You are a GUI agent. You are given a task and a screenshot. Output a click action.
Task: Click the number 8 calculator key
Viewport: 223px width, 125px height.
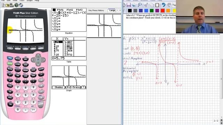coord(25,88)
